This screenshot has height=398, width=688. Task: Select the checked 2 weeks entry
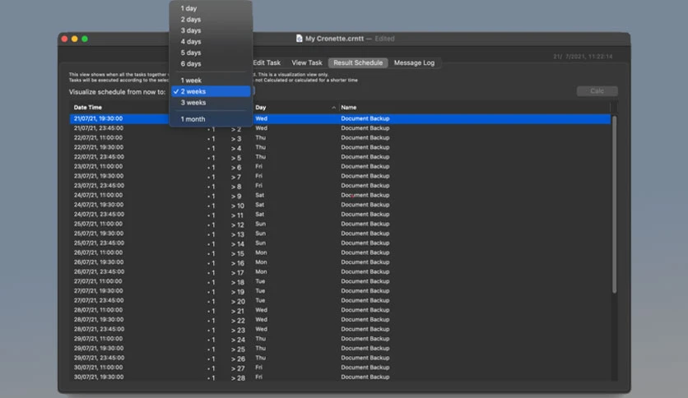[211, 91]
